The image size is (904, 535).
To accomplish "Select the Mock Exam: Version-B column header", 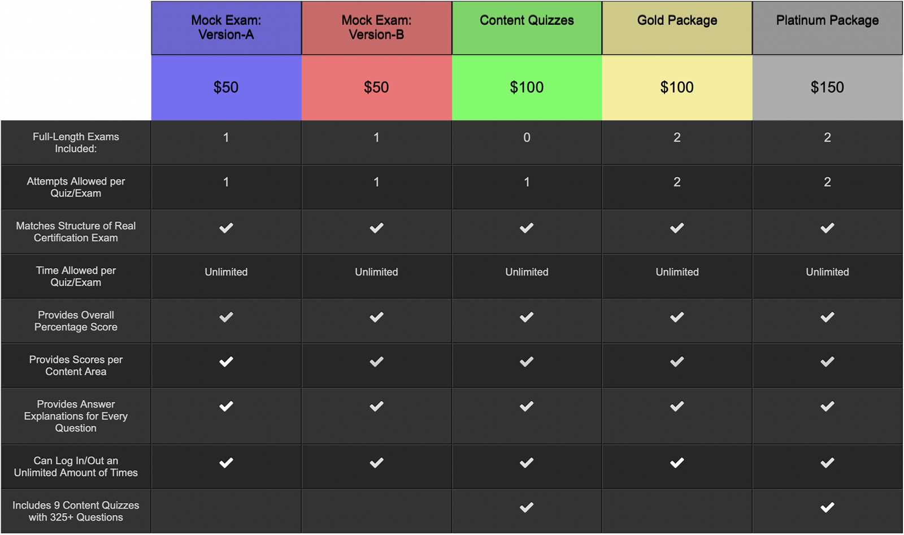I will (x=376, y=28).
